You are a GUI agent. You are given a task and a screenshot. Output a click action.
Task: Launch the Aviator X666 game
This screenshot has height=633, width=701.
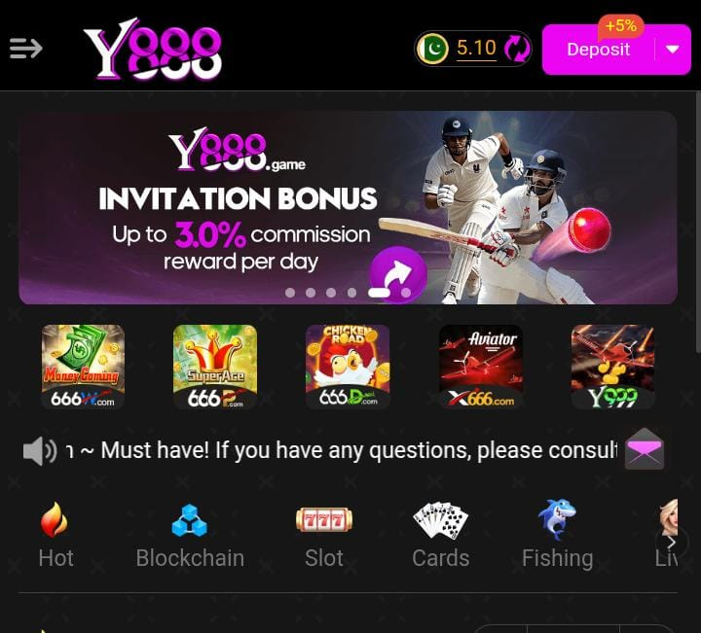481,367
